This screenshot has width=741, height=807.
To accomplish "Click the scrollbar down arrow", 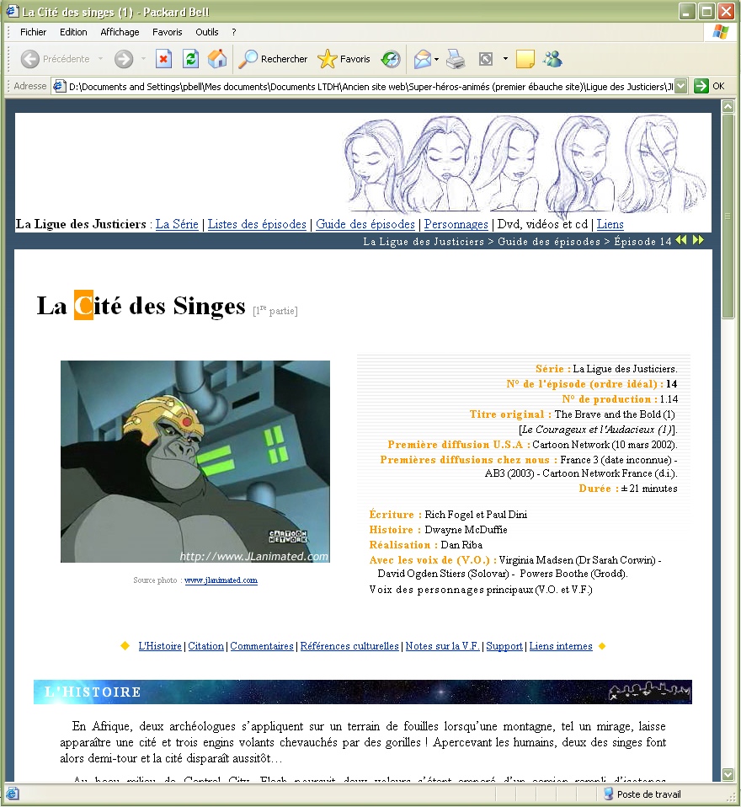I will [x=728, y=774].
